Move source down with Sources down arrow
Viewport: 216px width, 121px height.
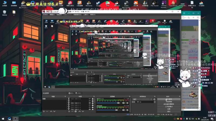[x=83, y=111]
